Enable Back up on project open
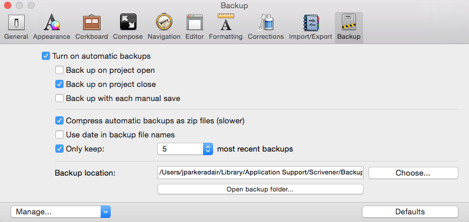This screenshot has height=222, width=469. [59, 70]
